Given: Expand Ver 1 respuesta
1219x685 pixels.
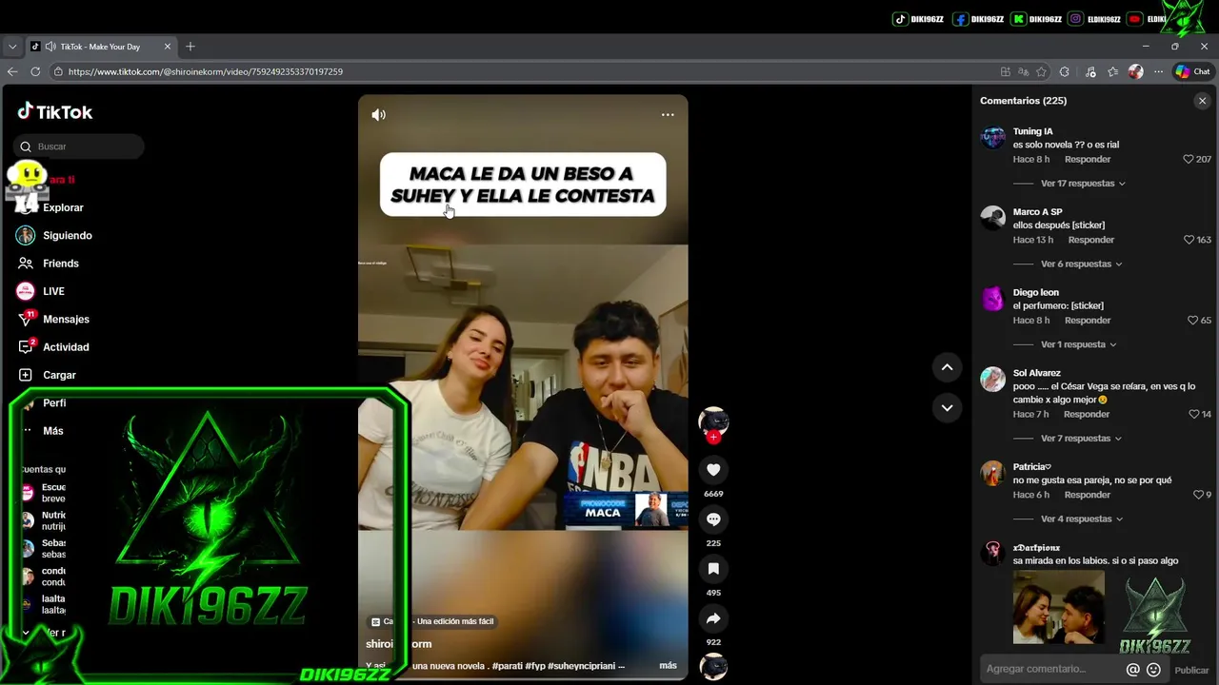Looking at the screenshot, I should coord(1078,344).
